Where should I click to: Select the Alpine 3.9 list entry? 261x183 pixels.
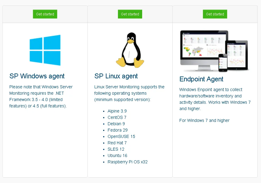(117, 111)
